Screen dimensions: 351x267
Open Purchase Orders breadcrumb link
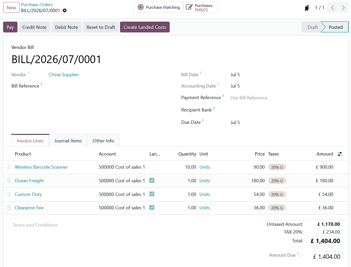(x=37, y=5)
